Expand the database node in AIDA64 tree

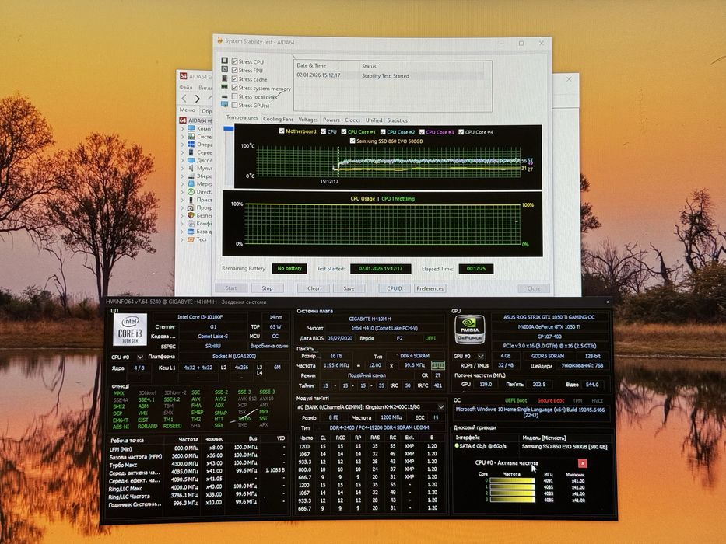coord(182,232)
